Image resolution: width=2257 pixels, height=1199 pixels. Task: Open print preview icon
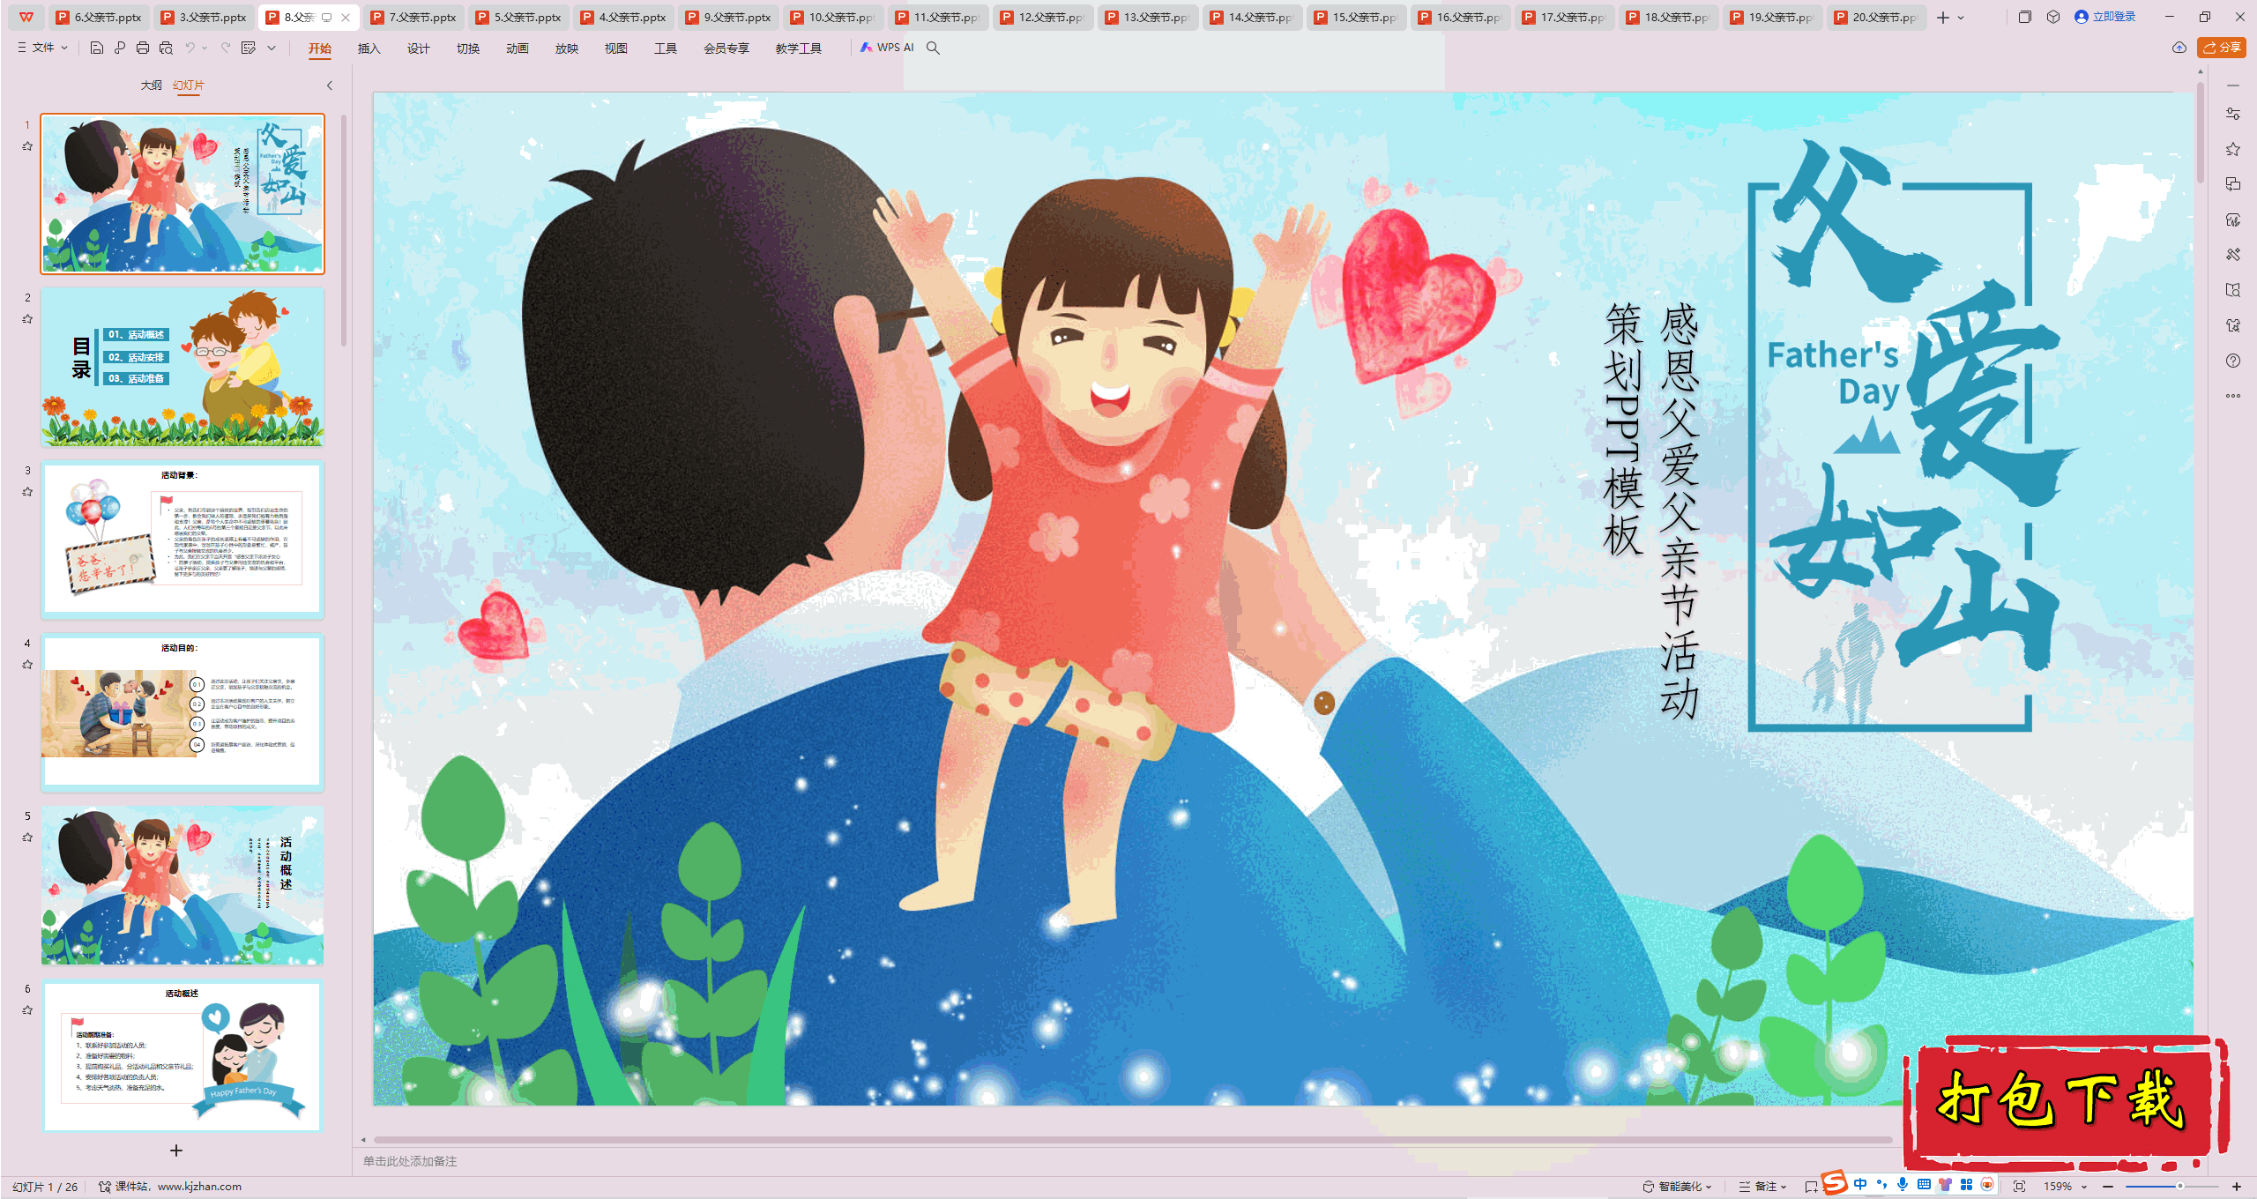tap(166, 48)
